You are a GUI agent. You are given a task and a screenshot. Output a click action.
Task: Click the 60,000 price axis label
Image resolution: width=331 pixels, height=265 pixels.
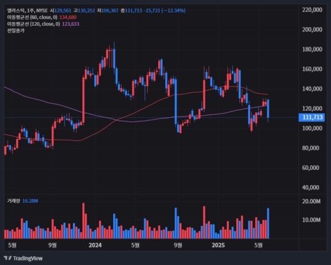tap(310, 167)
